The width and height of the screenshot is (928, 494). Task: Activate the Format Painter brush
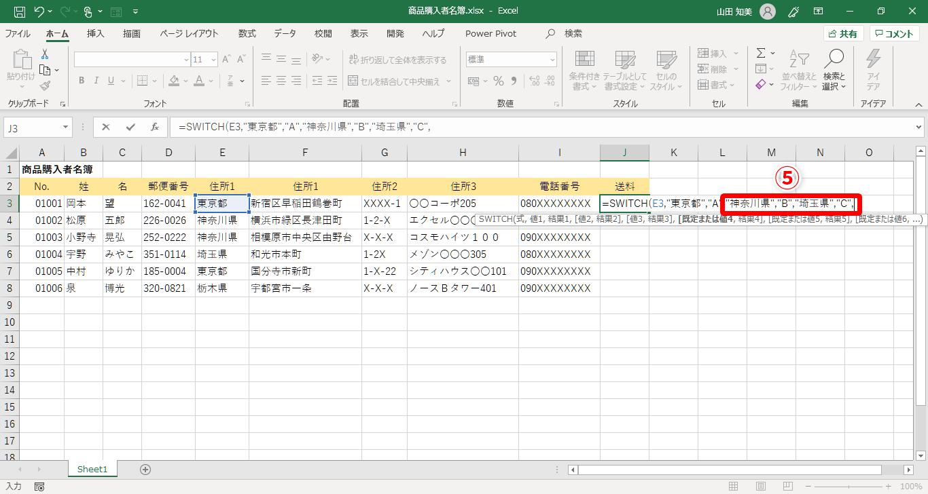tap(45, 85)
